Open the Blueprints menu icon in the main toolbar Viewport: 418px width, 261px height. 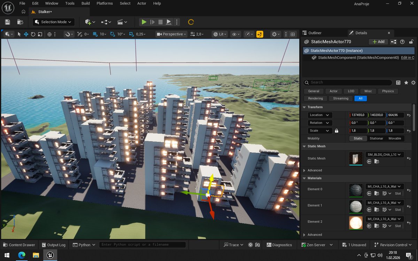click(106, 22)
